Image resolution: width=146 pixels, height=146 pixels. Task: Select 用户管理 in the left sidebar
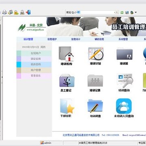pos(34,70)
